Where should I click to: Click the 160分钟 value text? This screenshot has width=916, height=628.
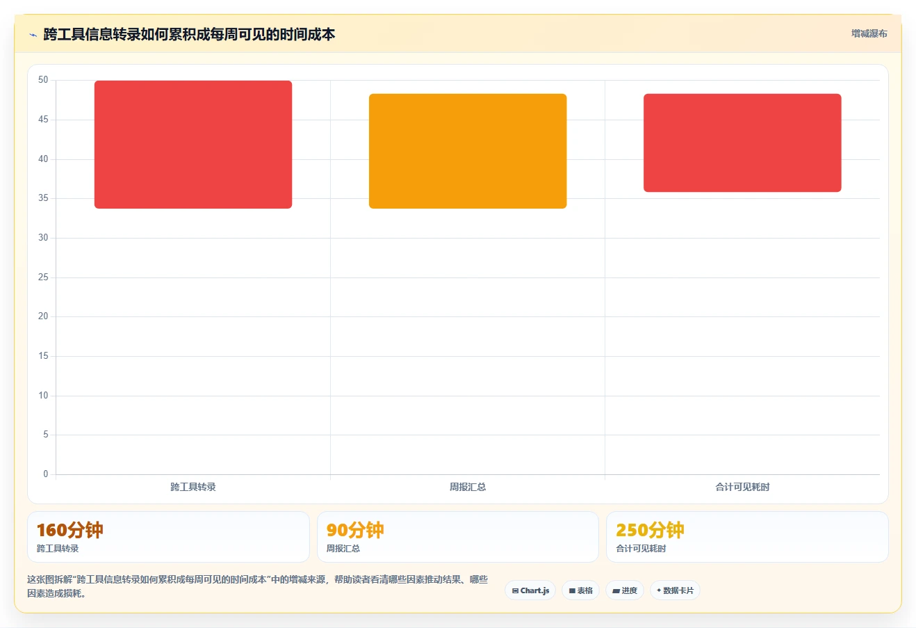click(70, 530)
